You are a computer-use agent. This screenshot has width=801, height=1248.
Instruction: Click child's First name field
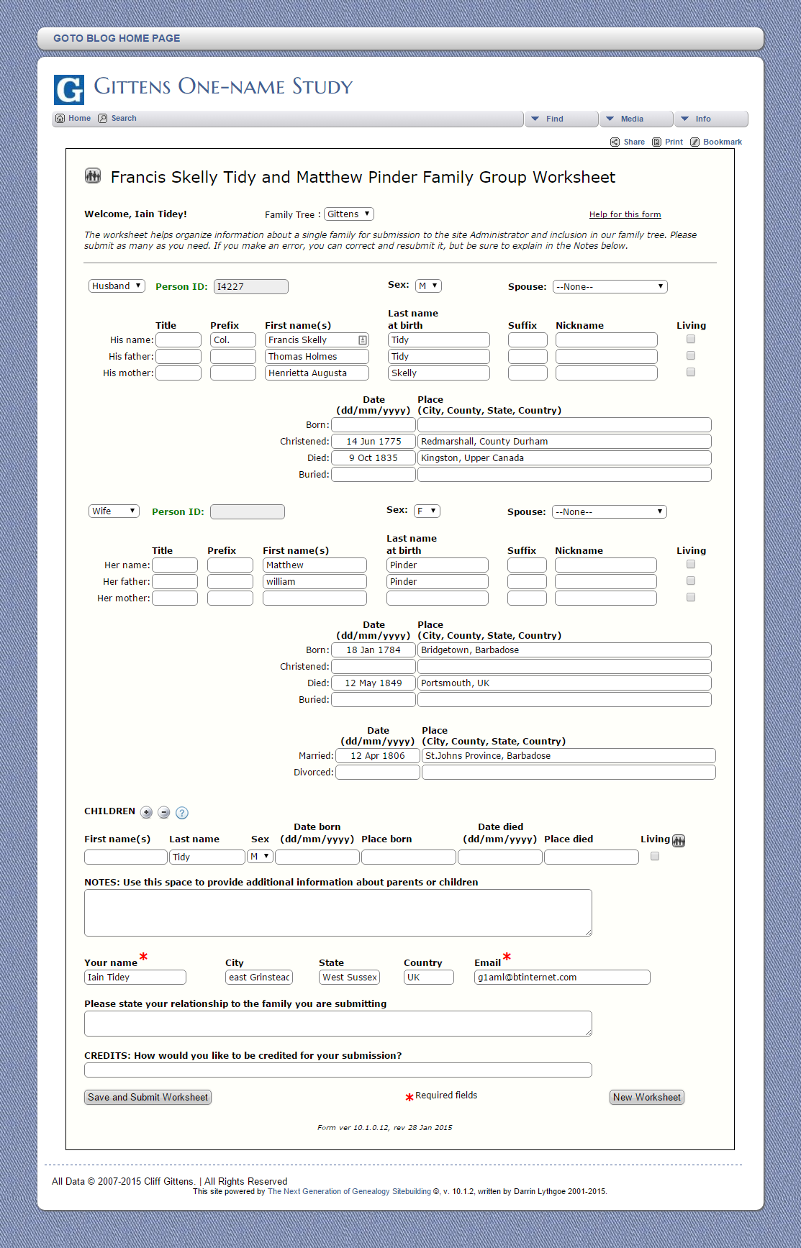point(126,857)
